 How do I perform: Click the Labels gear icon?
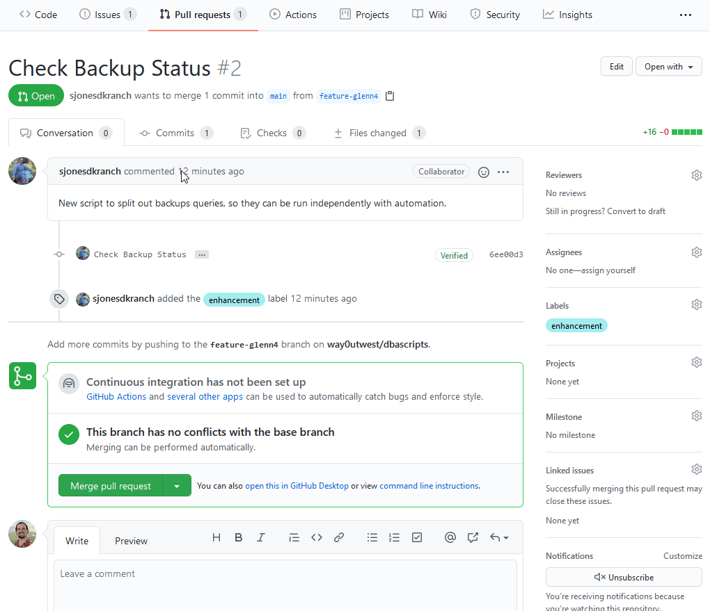pyautogui.click(x=696, y=304)
